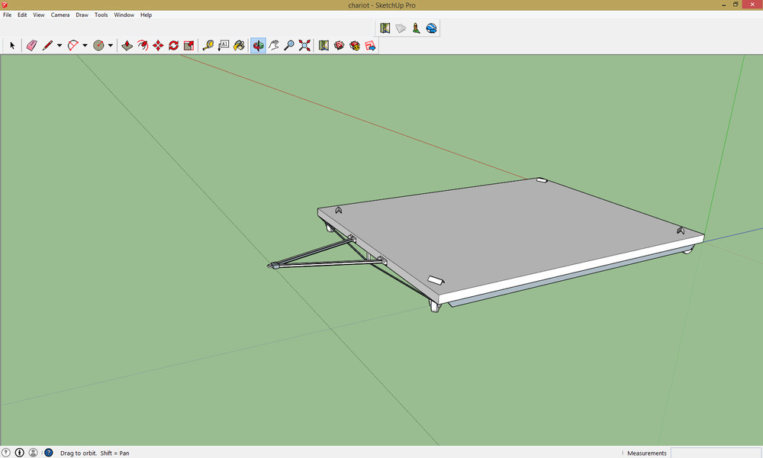Select the arrow Select tool
The width and height of the screenshot is (763, 458).
[x=12, y=46]
